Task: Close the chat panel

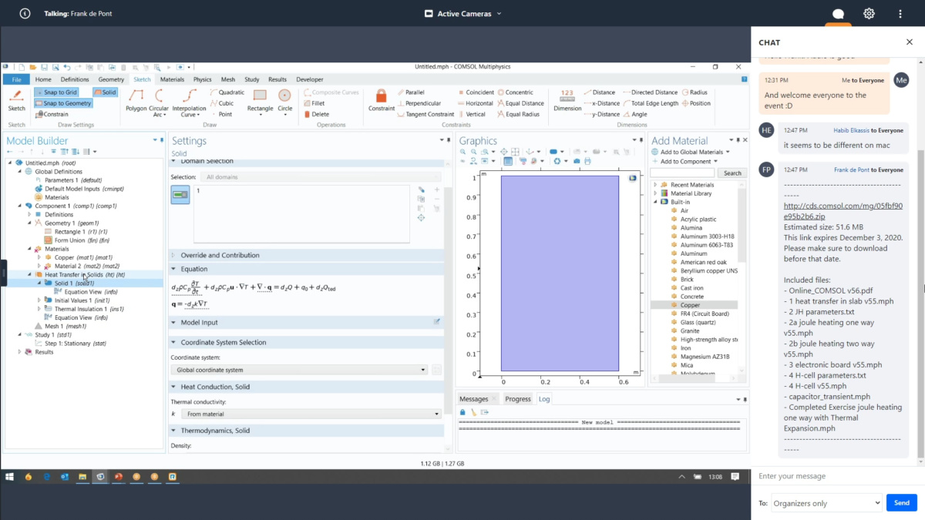Action: (x=909, y=42)
